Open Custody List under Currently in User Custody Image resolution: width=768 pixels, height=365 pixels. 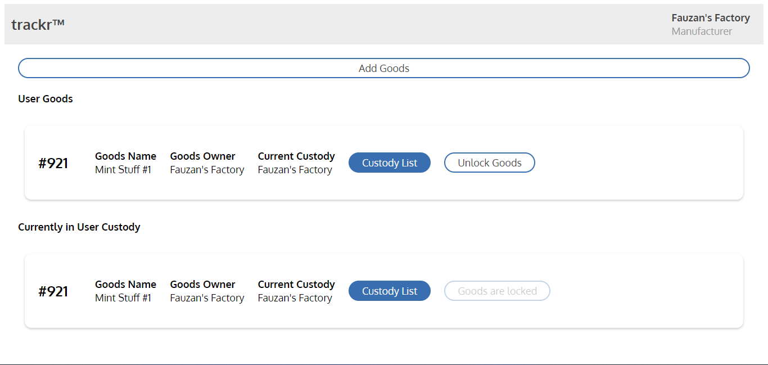point(389,291)
